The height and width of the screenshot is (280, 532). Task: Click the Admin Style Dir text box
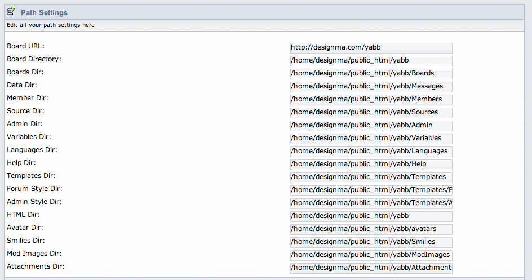pos(371,203)
